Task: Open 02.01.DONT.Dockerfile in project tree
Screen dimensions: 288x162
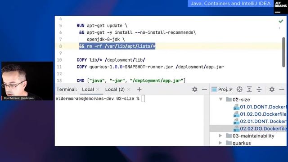Action: pyautogui.click(x=260, y=121)
